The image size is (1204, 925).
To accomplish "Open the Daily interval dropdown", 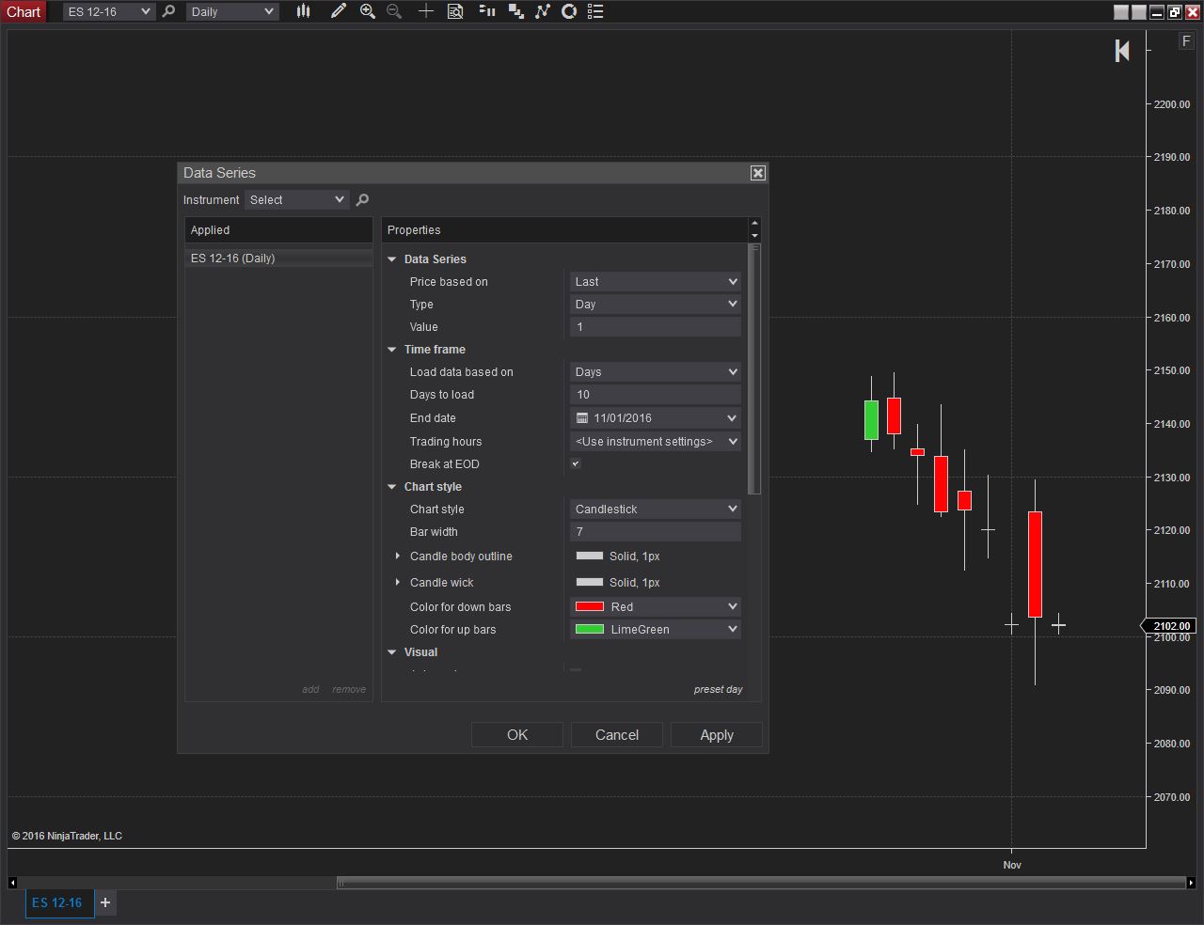I will click(x=232, y=11).
